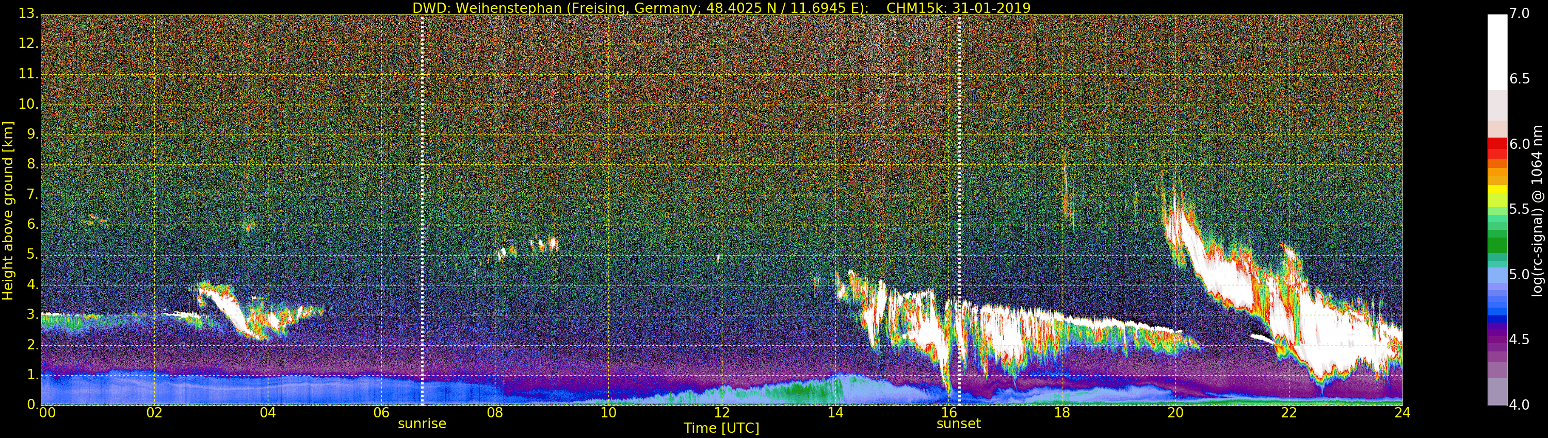Click the white dotted sunrise line in plot
This screenshot has height=438, width=1548.
click(x=423, y=210)
